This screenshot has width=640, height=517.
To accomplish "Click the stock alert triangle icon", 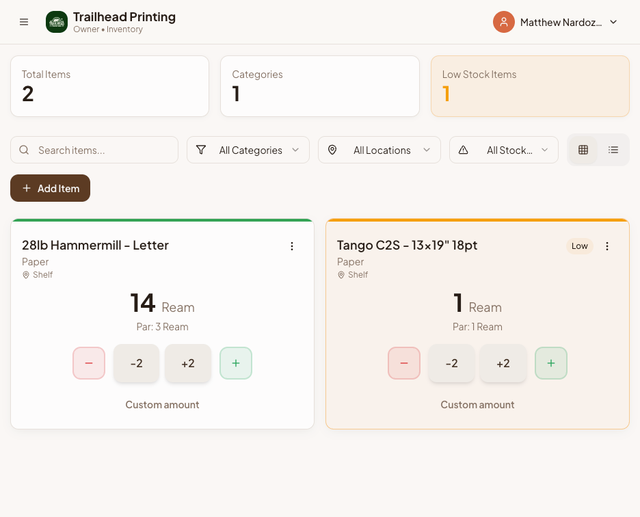I will pos(464,149).
